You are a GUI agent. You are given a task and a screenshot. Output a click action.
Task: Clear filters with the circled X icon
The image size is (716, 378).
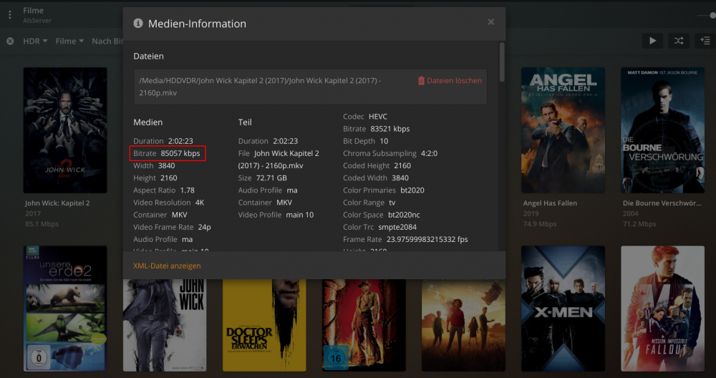(x=10, y=41)
